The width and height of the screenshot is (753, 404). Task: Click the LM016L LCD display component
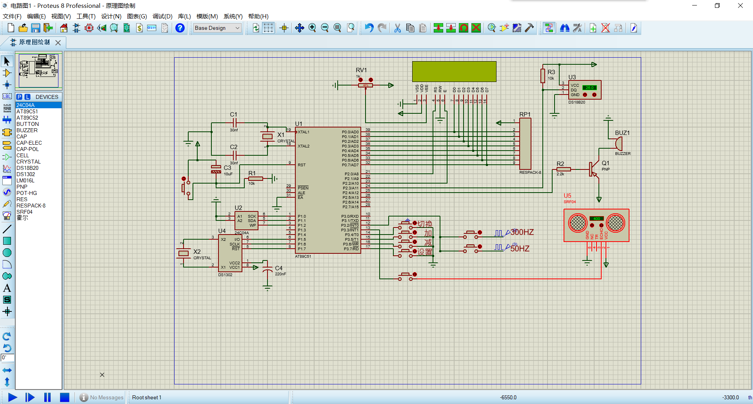454,72
